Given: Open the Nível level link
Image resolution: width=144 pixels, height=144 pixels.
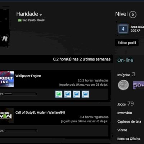Looking at the screenshot, I should [121, 14].
